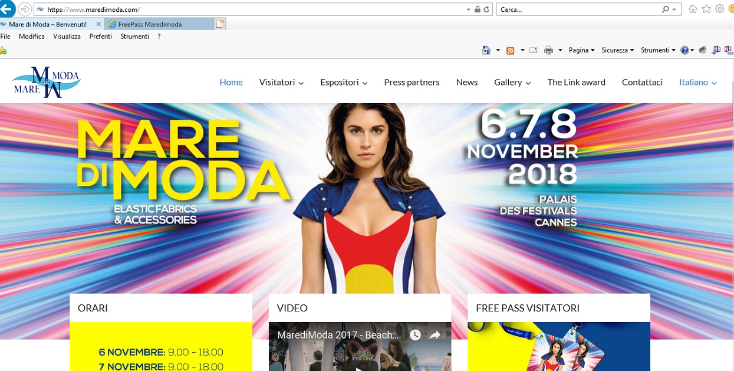
Task: Open browser settings gear icon
Action: (x=719, y=9)
